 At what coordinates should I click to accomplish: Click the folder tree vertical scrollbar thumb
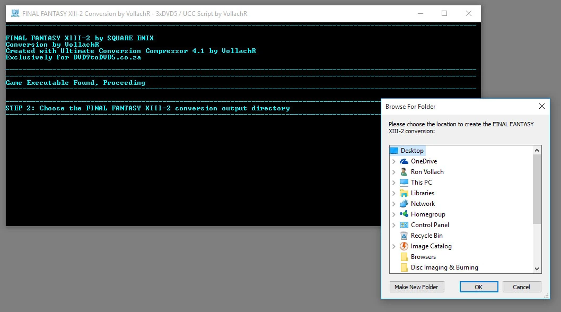(x=537, y=189)
